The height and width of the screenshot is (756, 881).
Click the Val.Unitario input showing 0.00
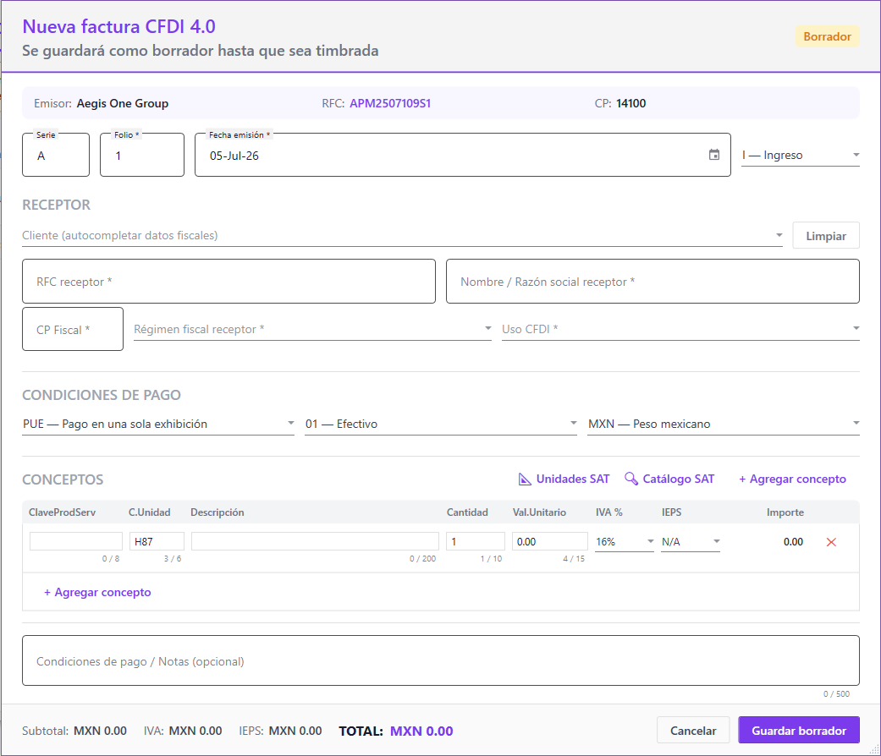[550, 541]
